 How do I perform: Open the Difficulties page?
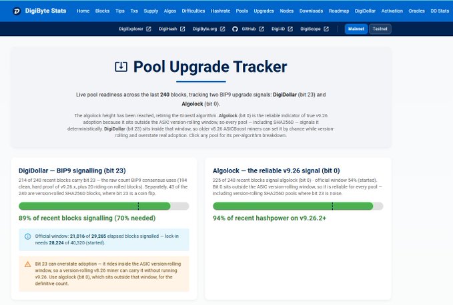193,11
